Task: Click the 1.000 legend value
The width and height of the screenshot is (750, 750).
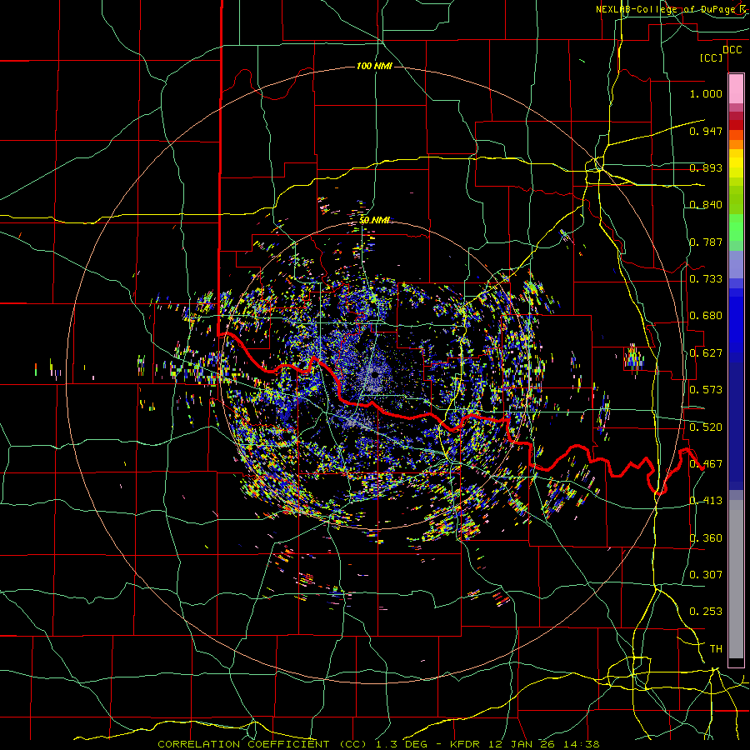Action: point(706,93)
